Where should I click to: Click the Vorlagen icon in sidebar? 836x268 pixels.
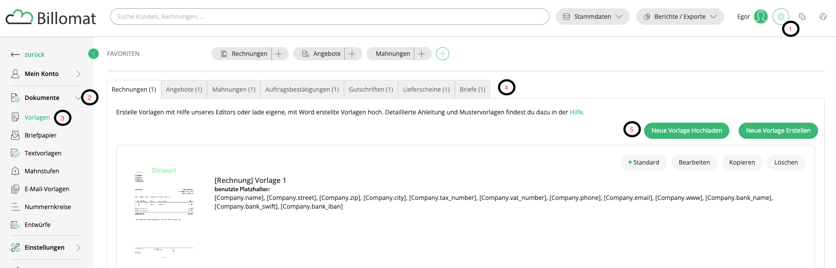click(x=15, y=117)
